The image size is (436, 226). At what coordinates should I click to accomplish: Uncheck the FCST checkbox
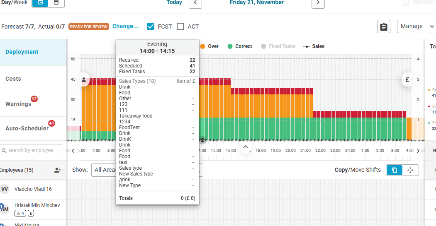click(151, 26)
